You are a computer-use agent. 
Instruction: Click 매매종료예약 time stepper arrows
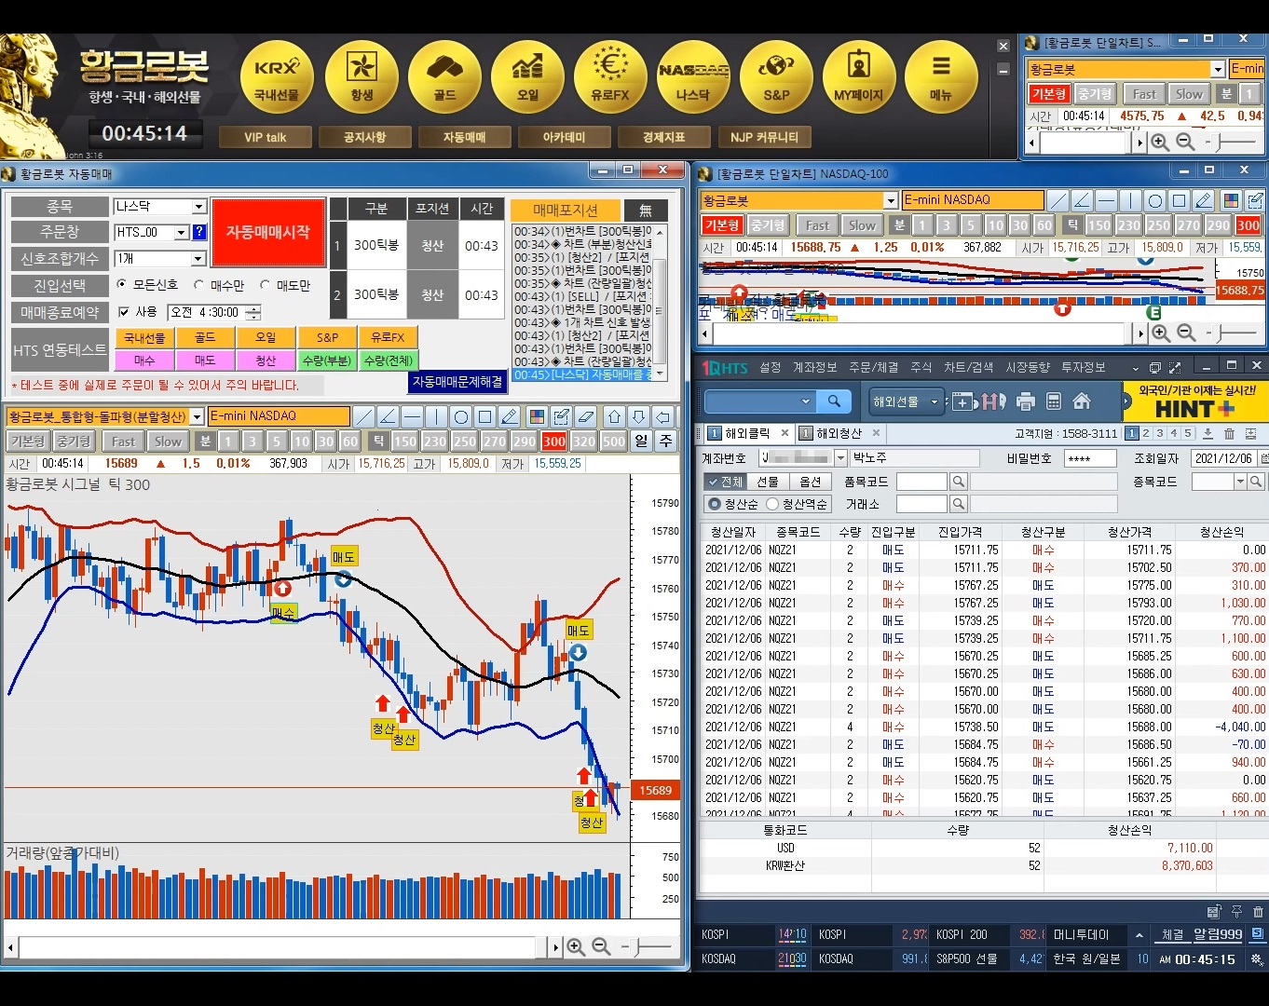pyautogui.click(x=252, y=312)
